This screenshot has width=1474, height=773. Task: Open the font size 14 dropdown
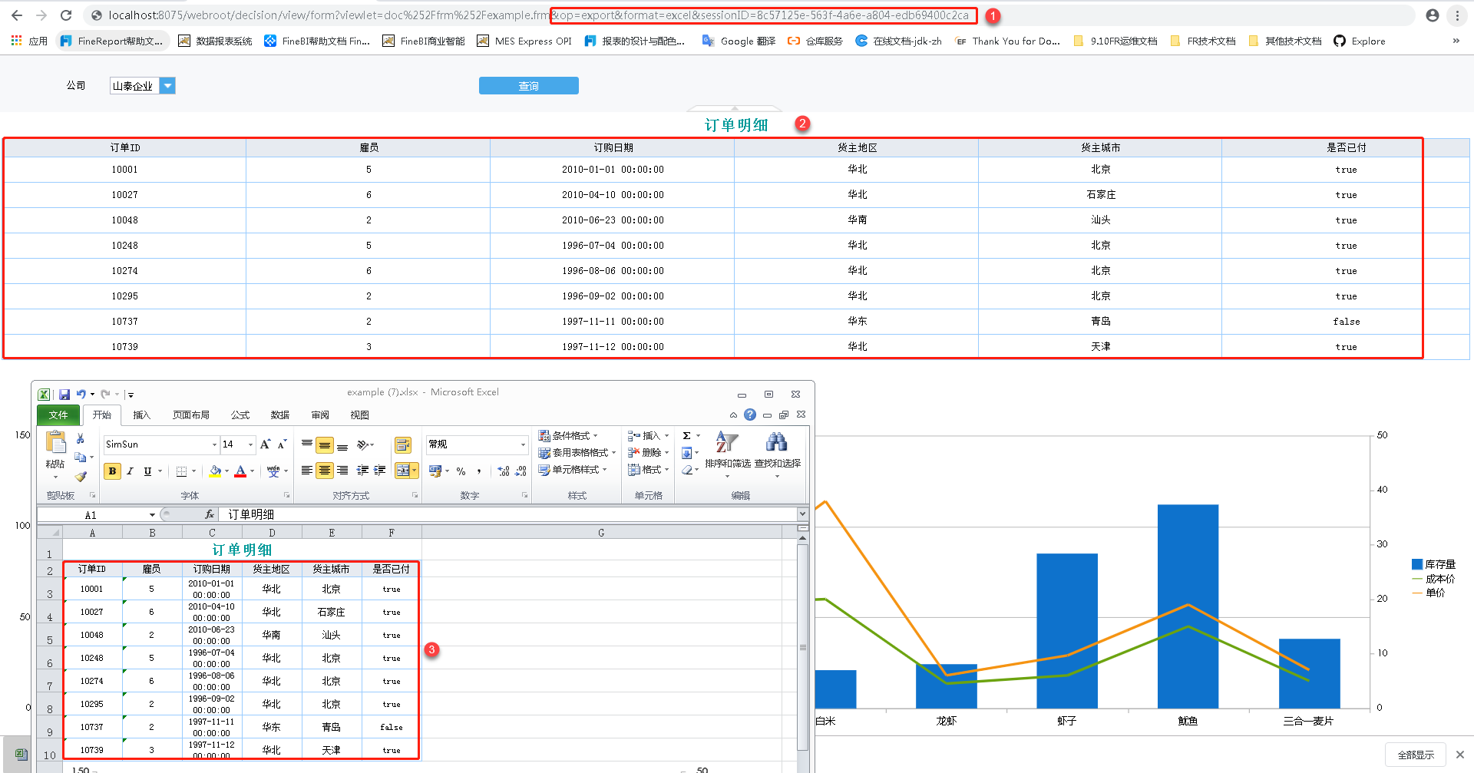click(x=250, y=444)
